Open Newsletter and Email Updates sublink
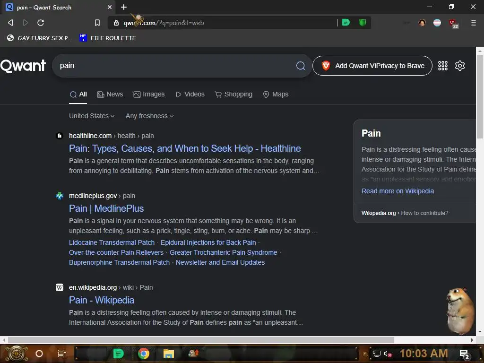484x363 pixels. [220, 262]
